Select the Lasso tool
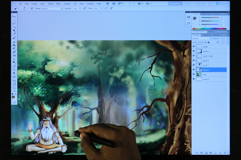The width and height of the screenshot is (241, 160). click(x=14, y=23)
